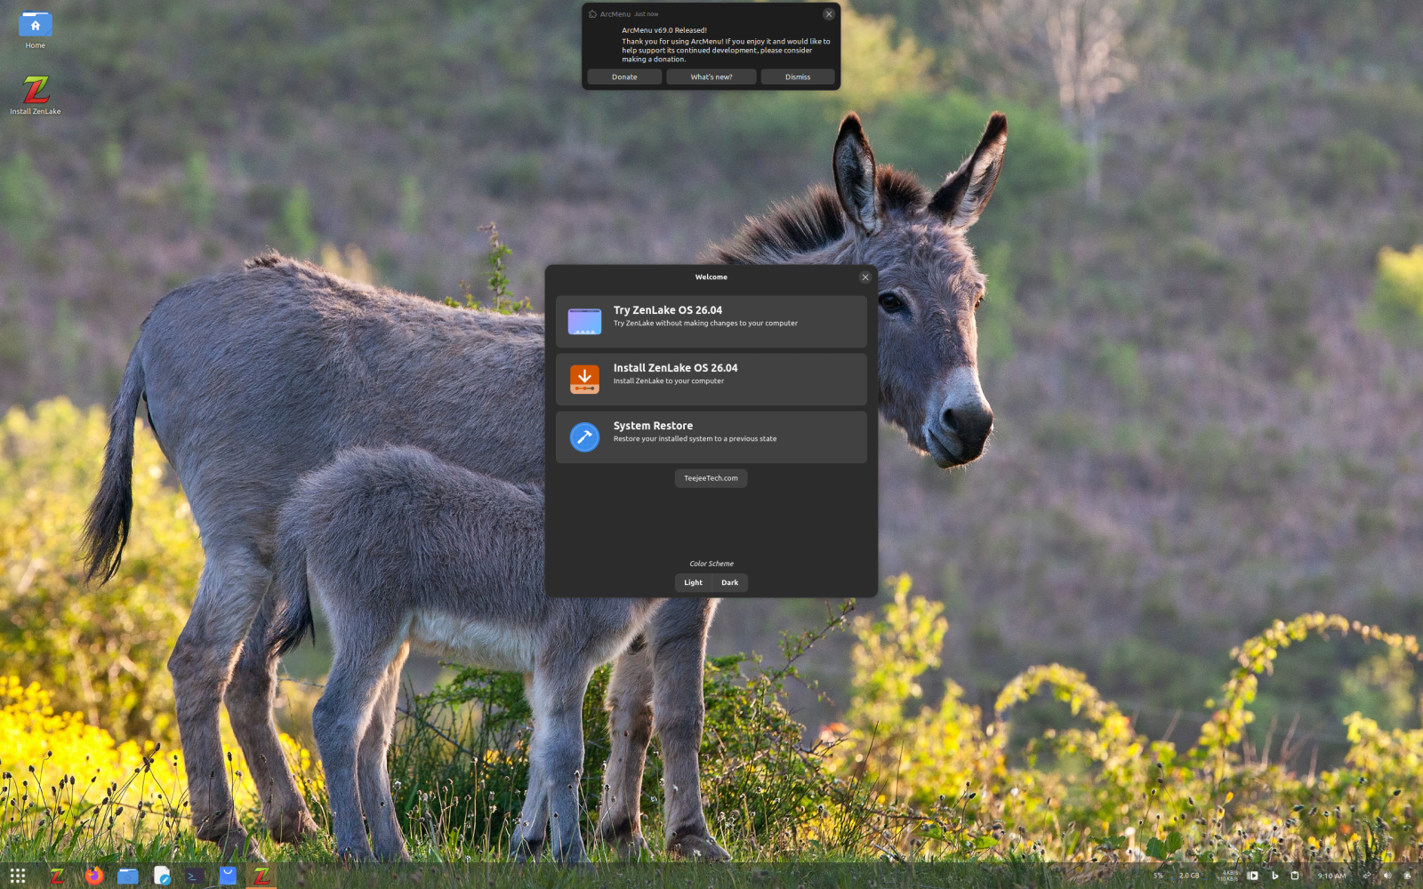
Task: Click the 'Welcome' dialog title
Action: click(x=711, y=277)
